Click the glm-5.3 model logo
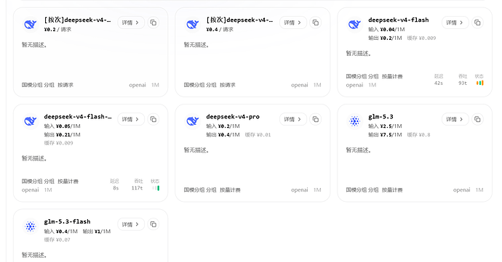Viewport: 502px width, 262px height. coord(354,121)
